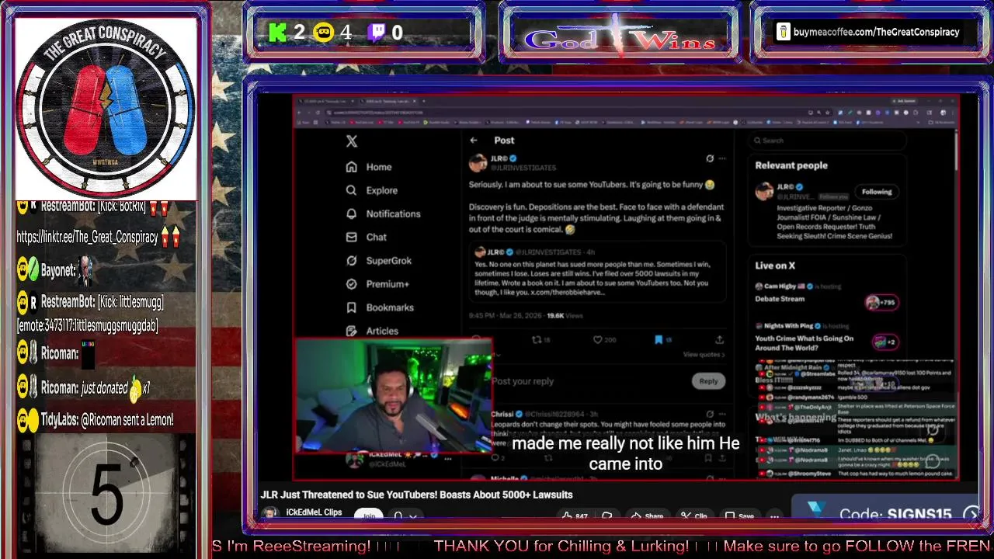Click the X Search box
Image resolution: width=994 pixels, height=559 pixels.
[828, 141]
